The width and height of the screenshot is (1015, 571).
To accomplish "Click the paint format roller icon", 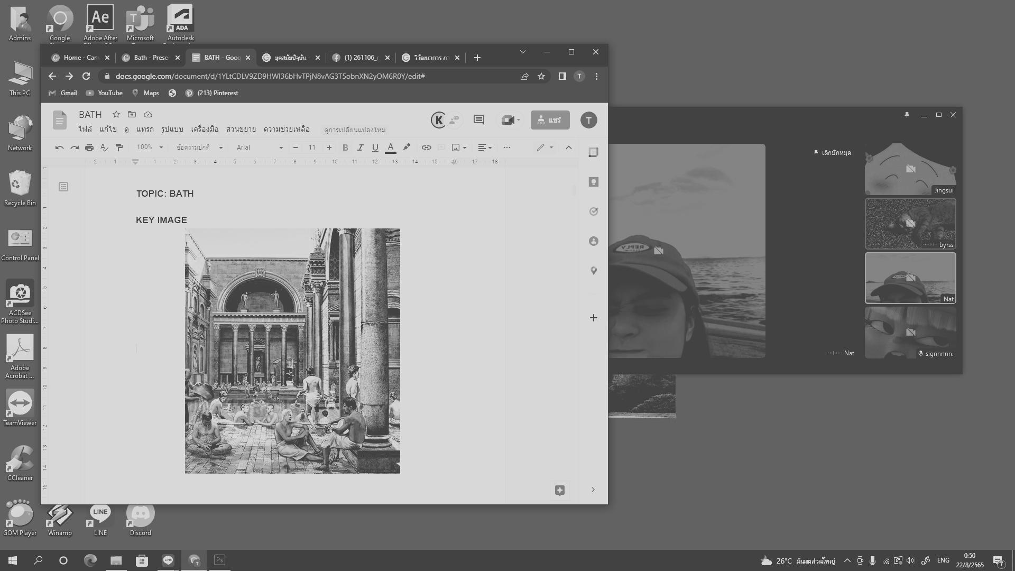I will [x=119, y=148].
